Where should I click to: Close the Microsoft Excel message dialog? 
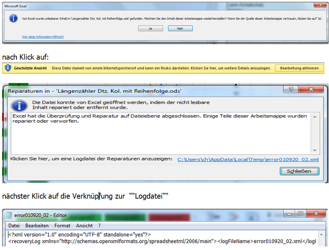320,5
